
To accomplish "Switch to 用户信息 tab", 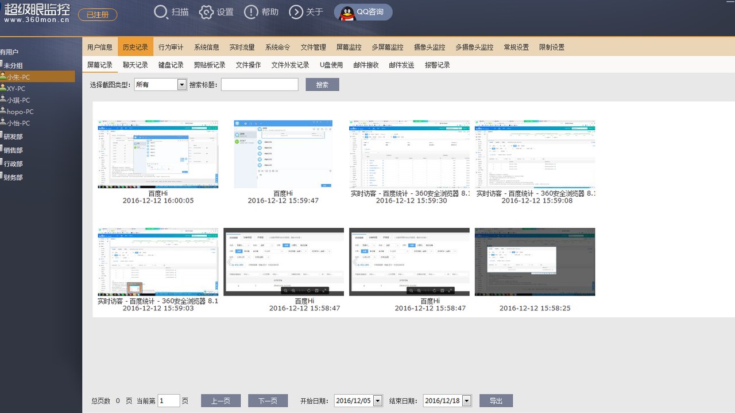I will coord(100,47).
